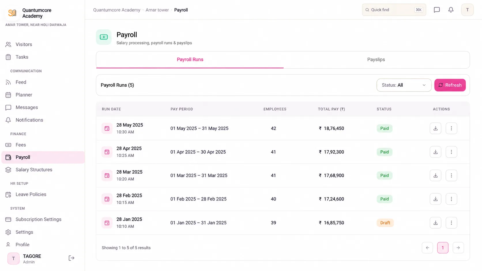
Task: Click pay period 01 Jan 2025 – 31 Jan 2025
Action: [x=198, y=223]
